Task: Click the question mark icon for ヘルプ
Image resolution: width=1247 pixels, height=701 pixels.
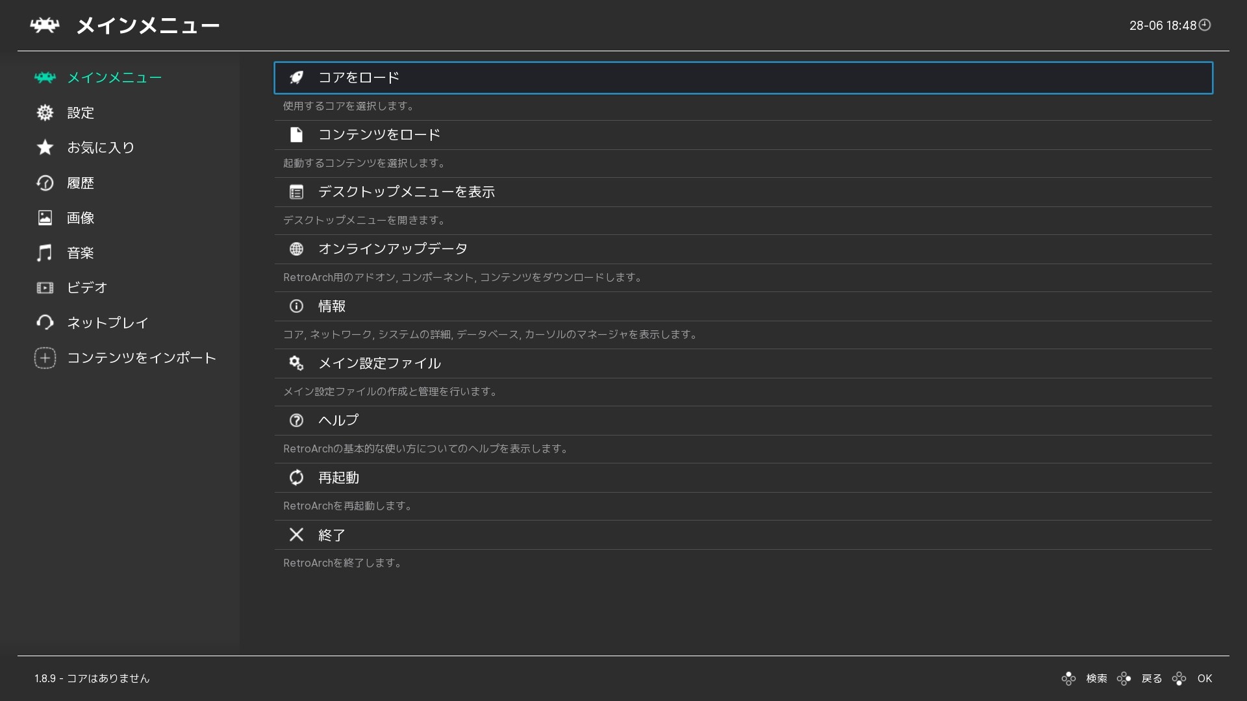Action: 296,421
